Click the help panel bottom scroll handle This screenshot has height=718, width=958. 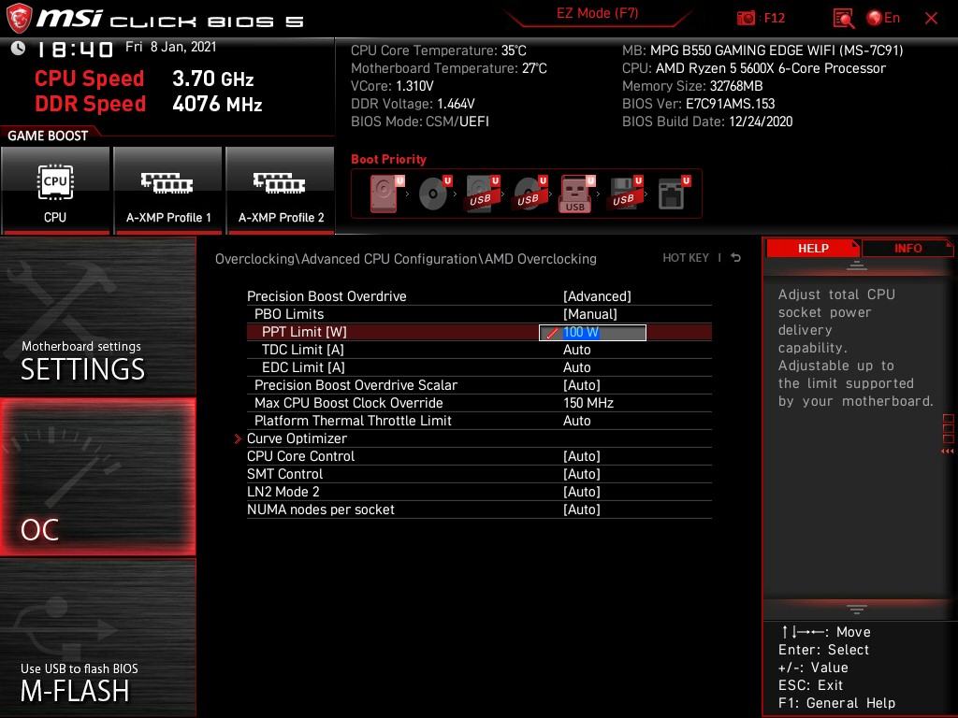coord(857,610)
